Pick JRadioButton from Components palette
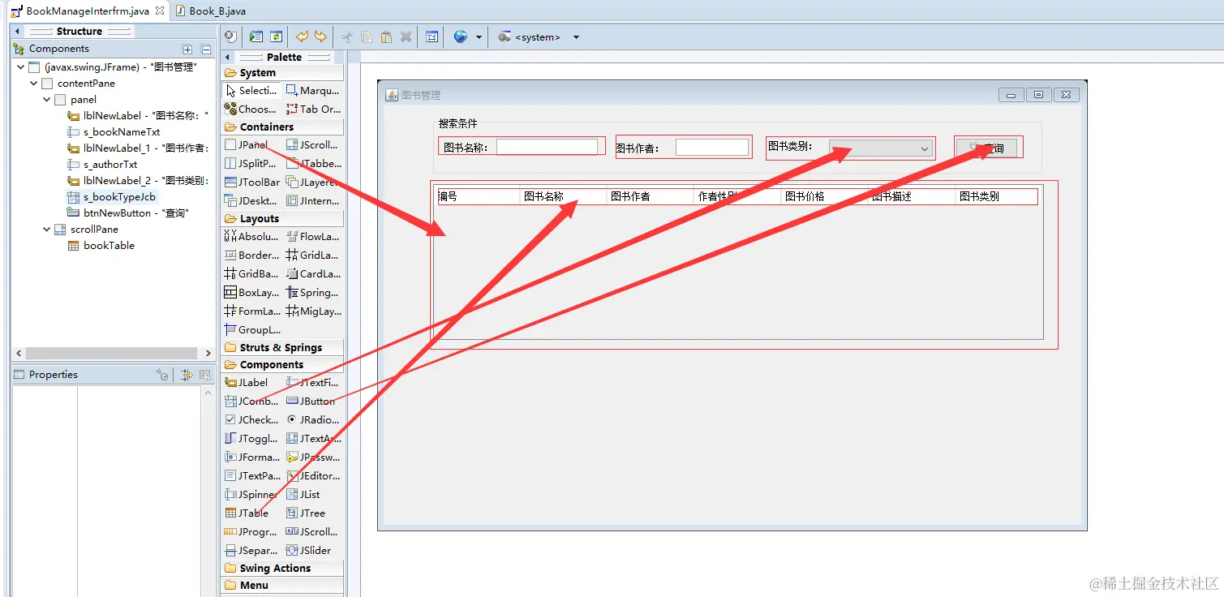This screenshot has height=597, width=1224. [313, 420]
